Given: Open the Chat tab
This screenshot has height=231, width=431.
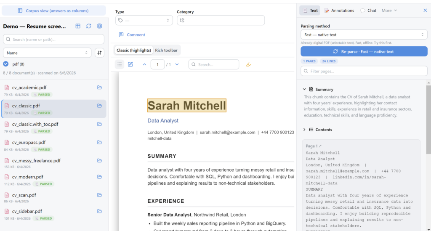Looking at the screenshot, I should (x=368, y=11).
